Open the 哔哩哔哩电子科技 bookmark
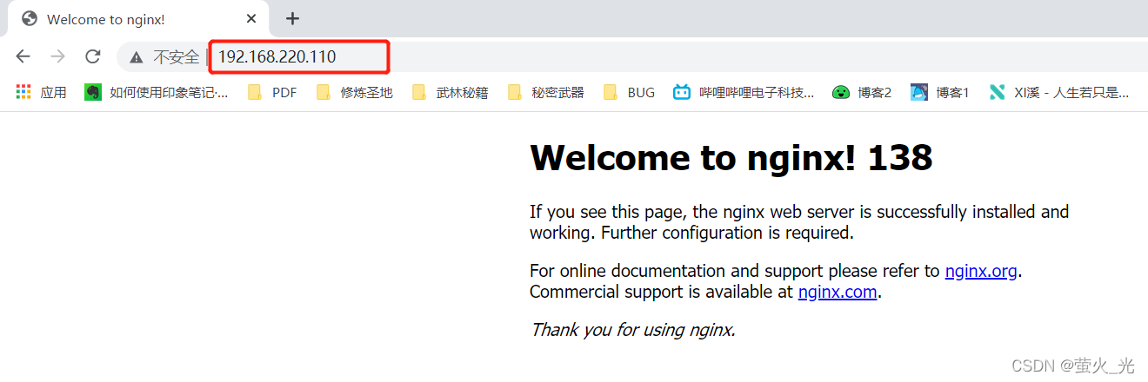 pyautogui.click(x=744, y=92)
